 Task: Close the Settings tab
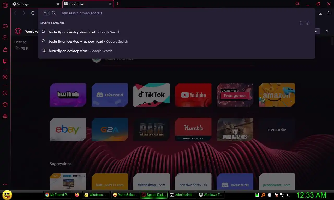58,4
